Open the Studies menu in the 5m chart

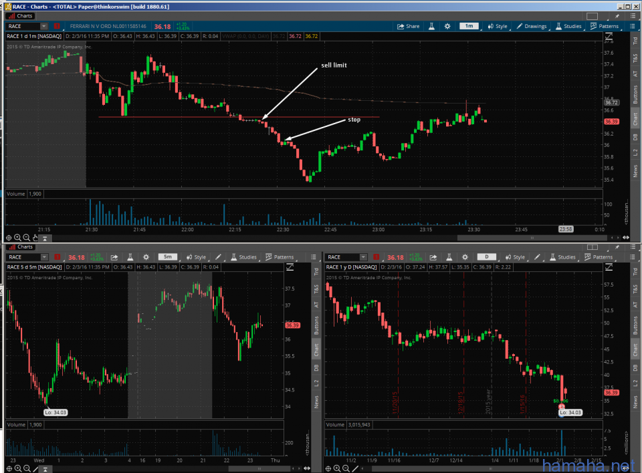(x=243, y=257)
